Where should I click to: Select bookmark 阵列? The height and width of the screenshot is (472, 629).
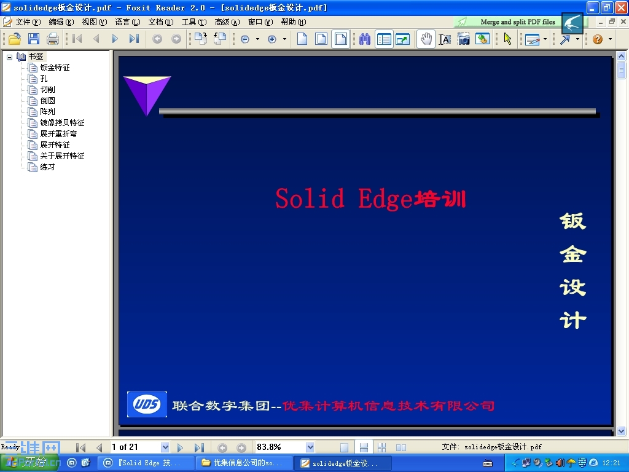click(47, 112)
